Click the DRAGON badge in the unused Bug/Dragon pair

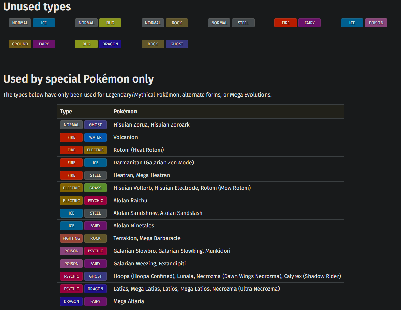coord(110,44)
